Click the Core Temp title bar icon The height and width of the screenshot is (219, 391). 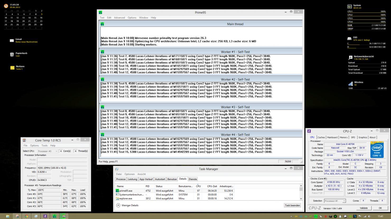click(x=24, y=140)
